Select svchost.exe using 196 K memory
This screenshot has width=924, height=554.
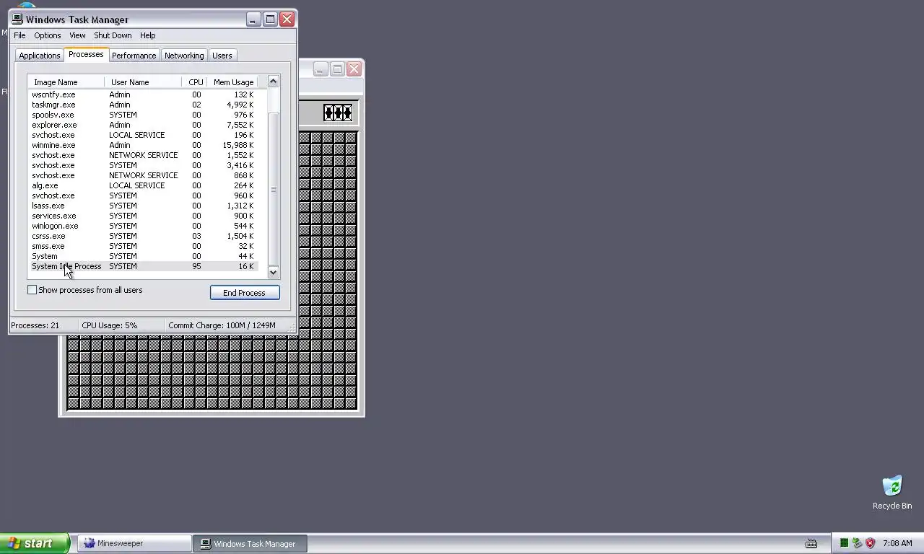pos(143,135)
